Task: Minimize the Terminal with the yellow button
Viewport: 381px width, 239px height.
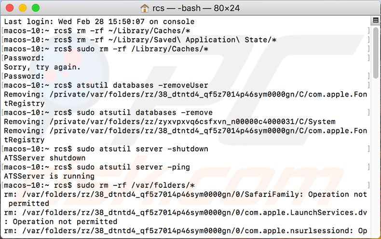Action: (x=23, y=8)
